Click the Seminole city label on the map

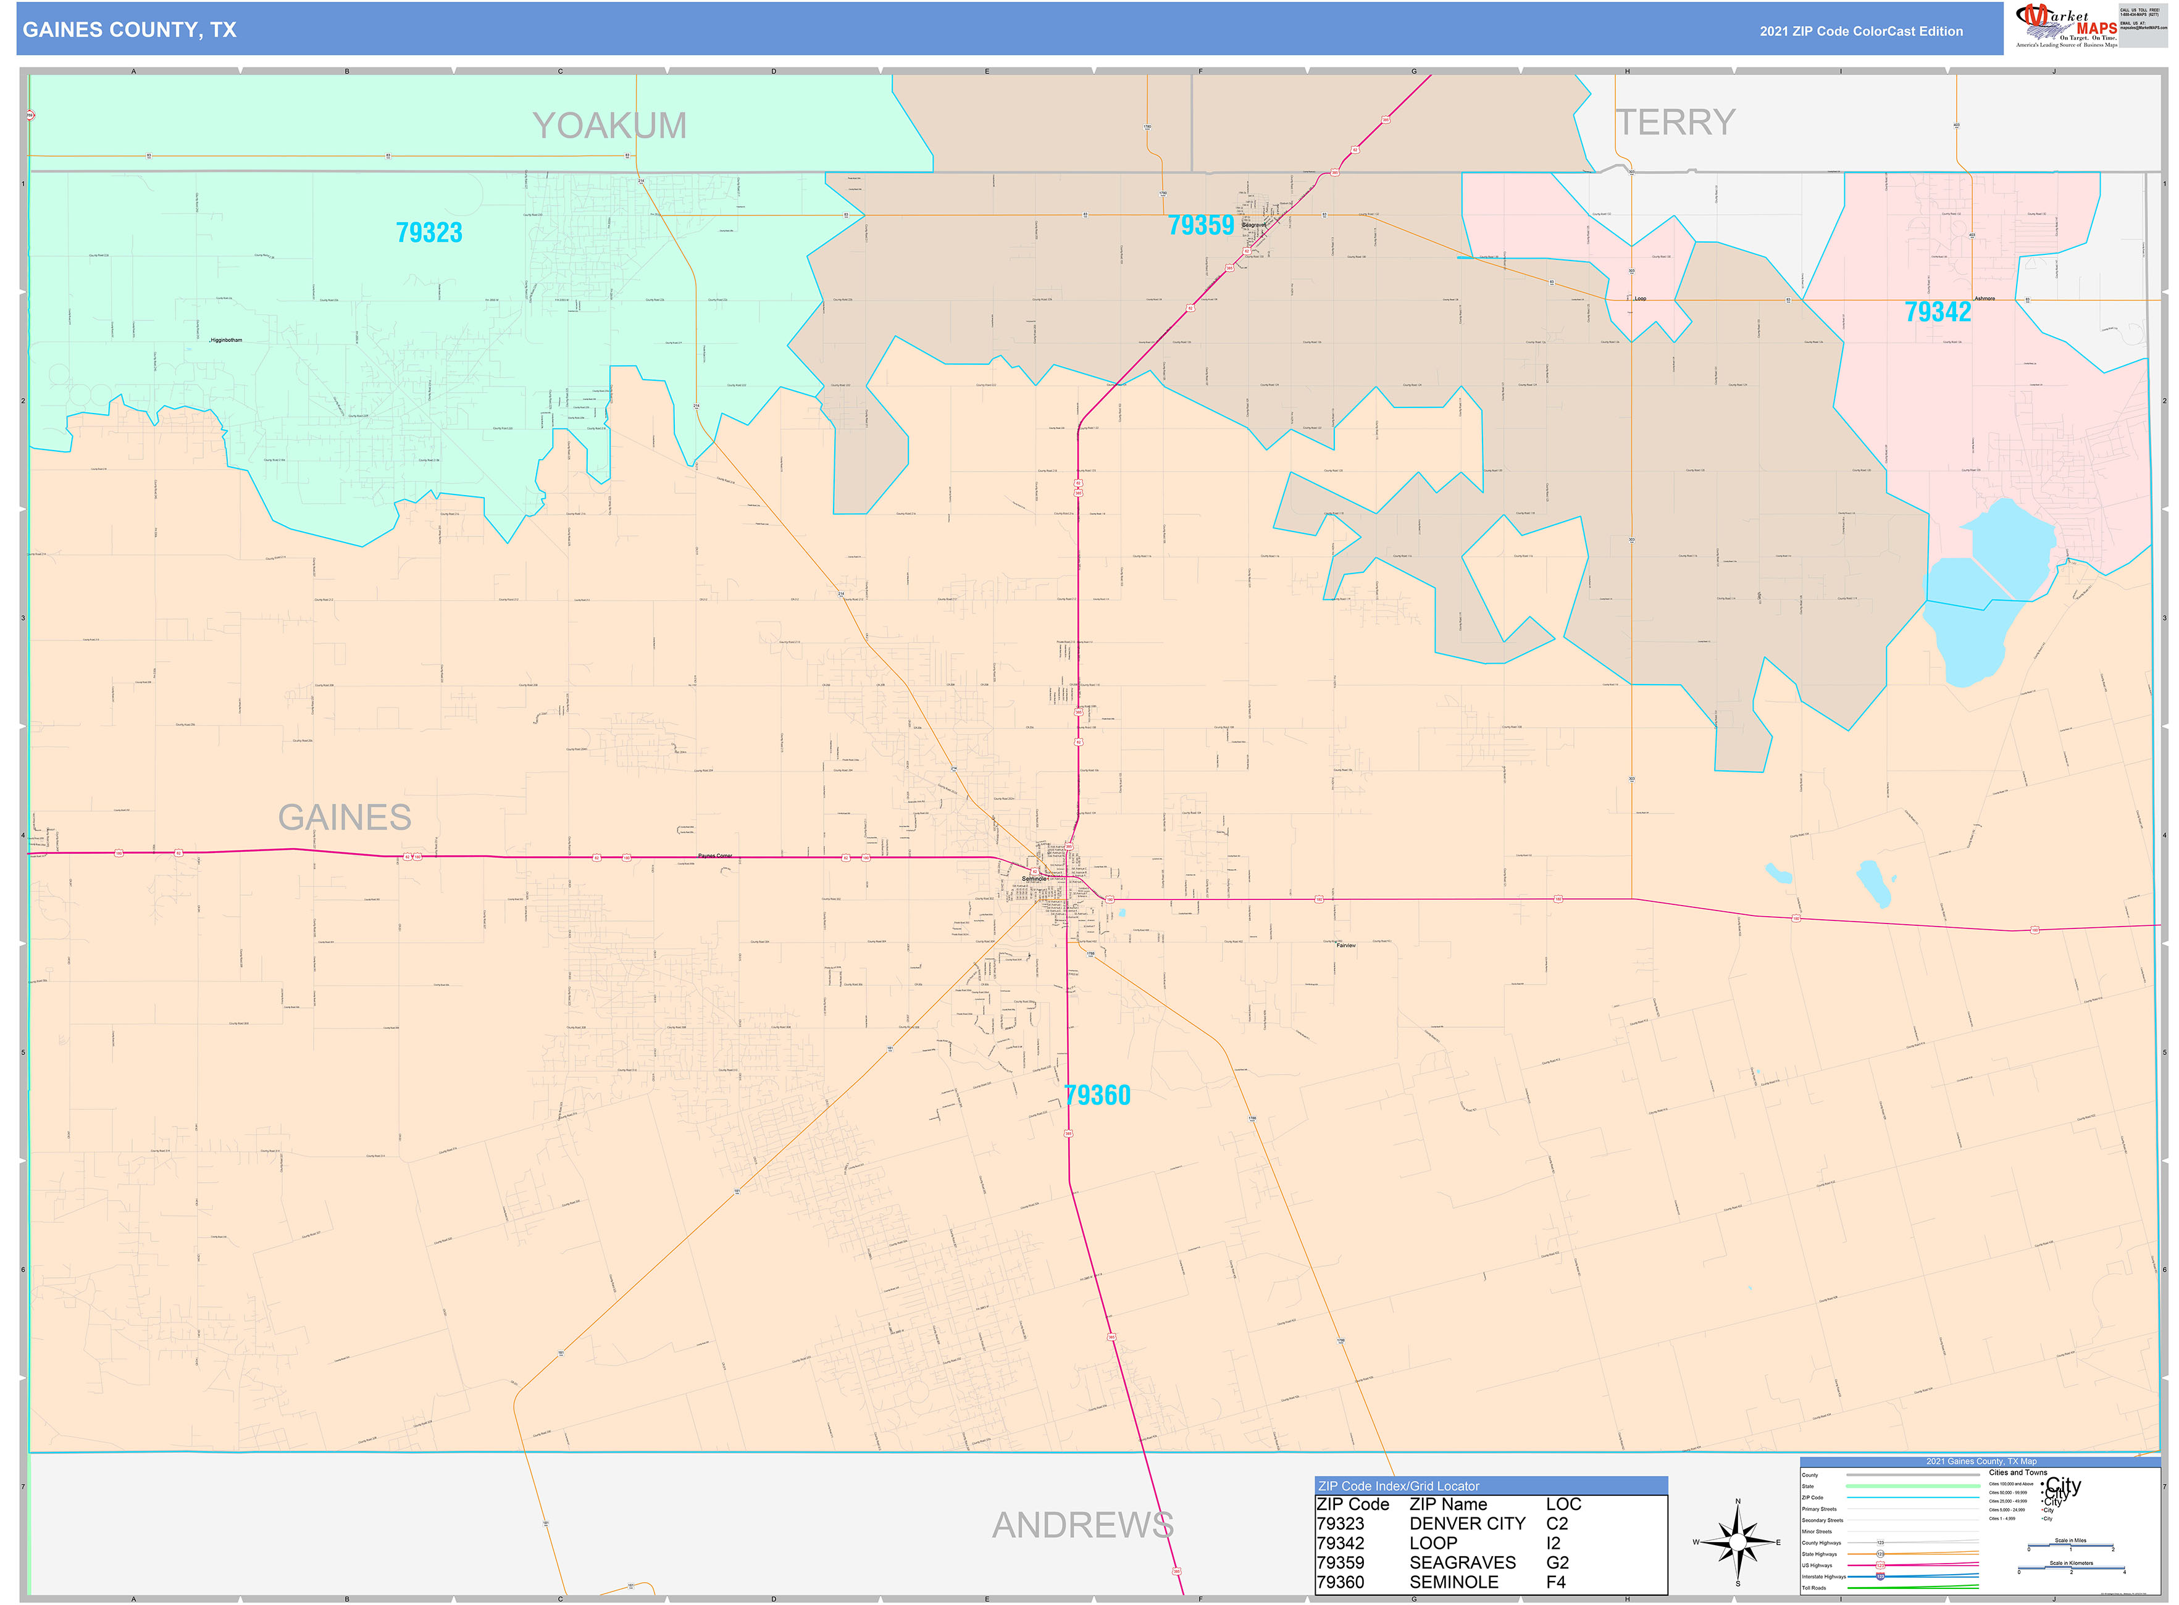[x=1033, y=879]
